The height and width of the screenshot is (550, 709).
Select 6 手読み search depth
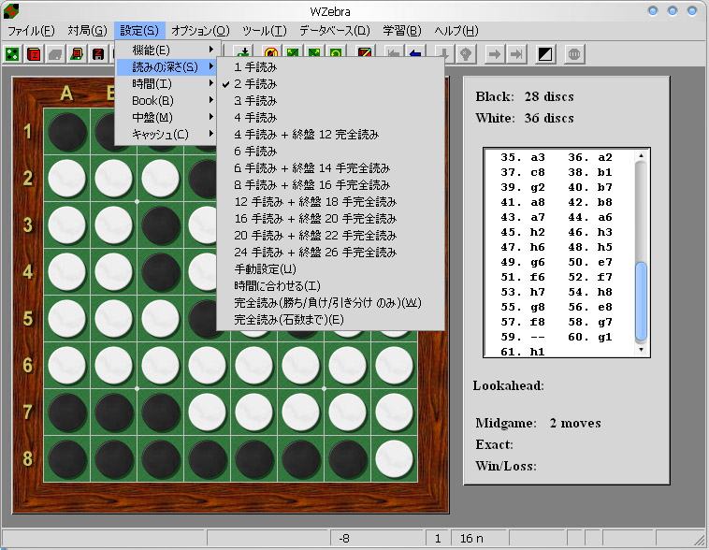(x=330, y=152)
